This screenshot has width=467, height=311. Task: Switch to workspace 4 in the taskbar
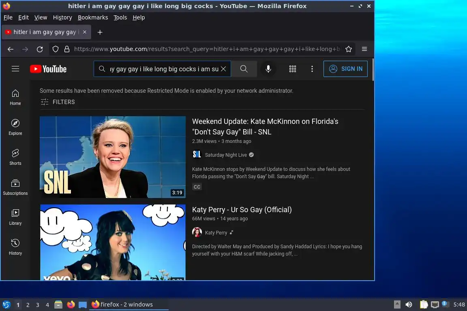click(47, 305)
